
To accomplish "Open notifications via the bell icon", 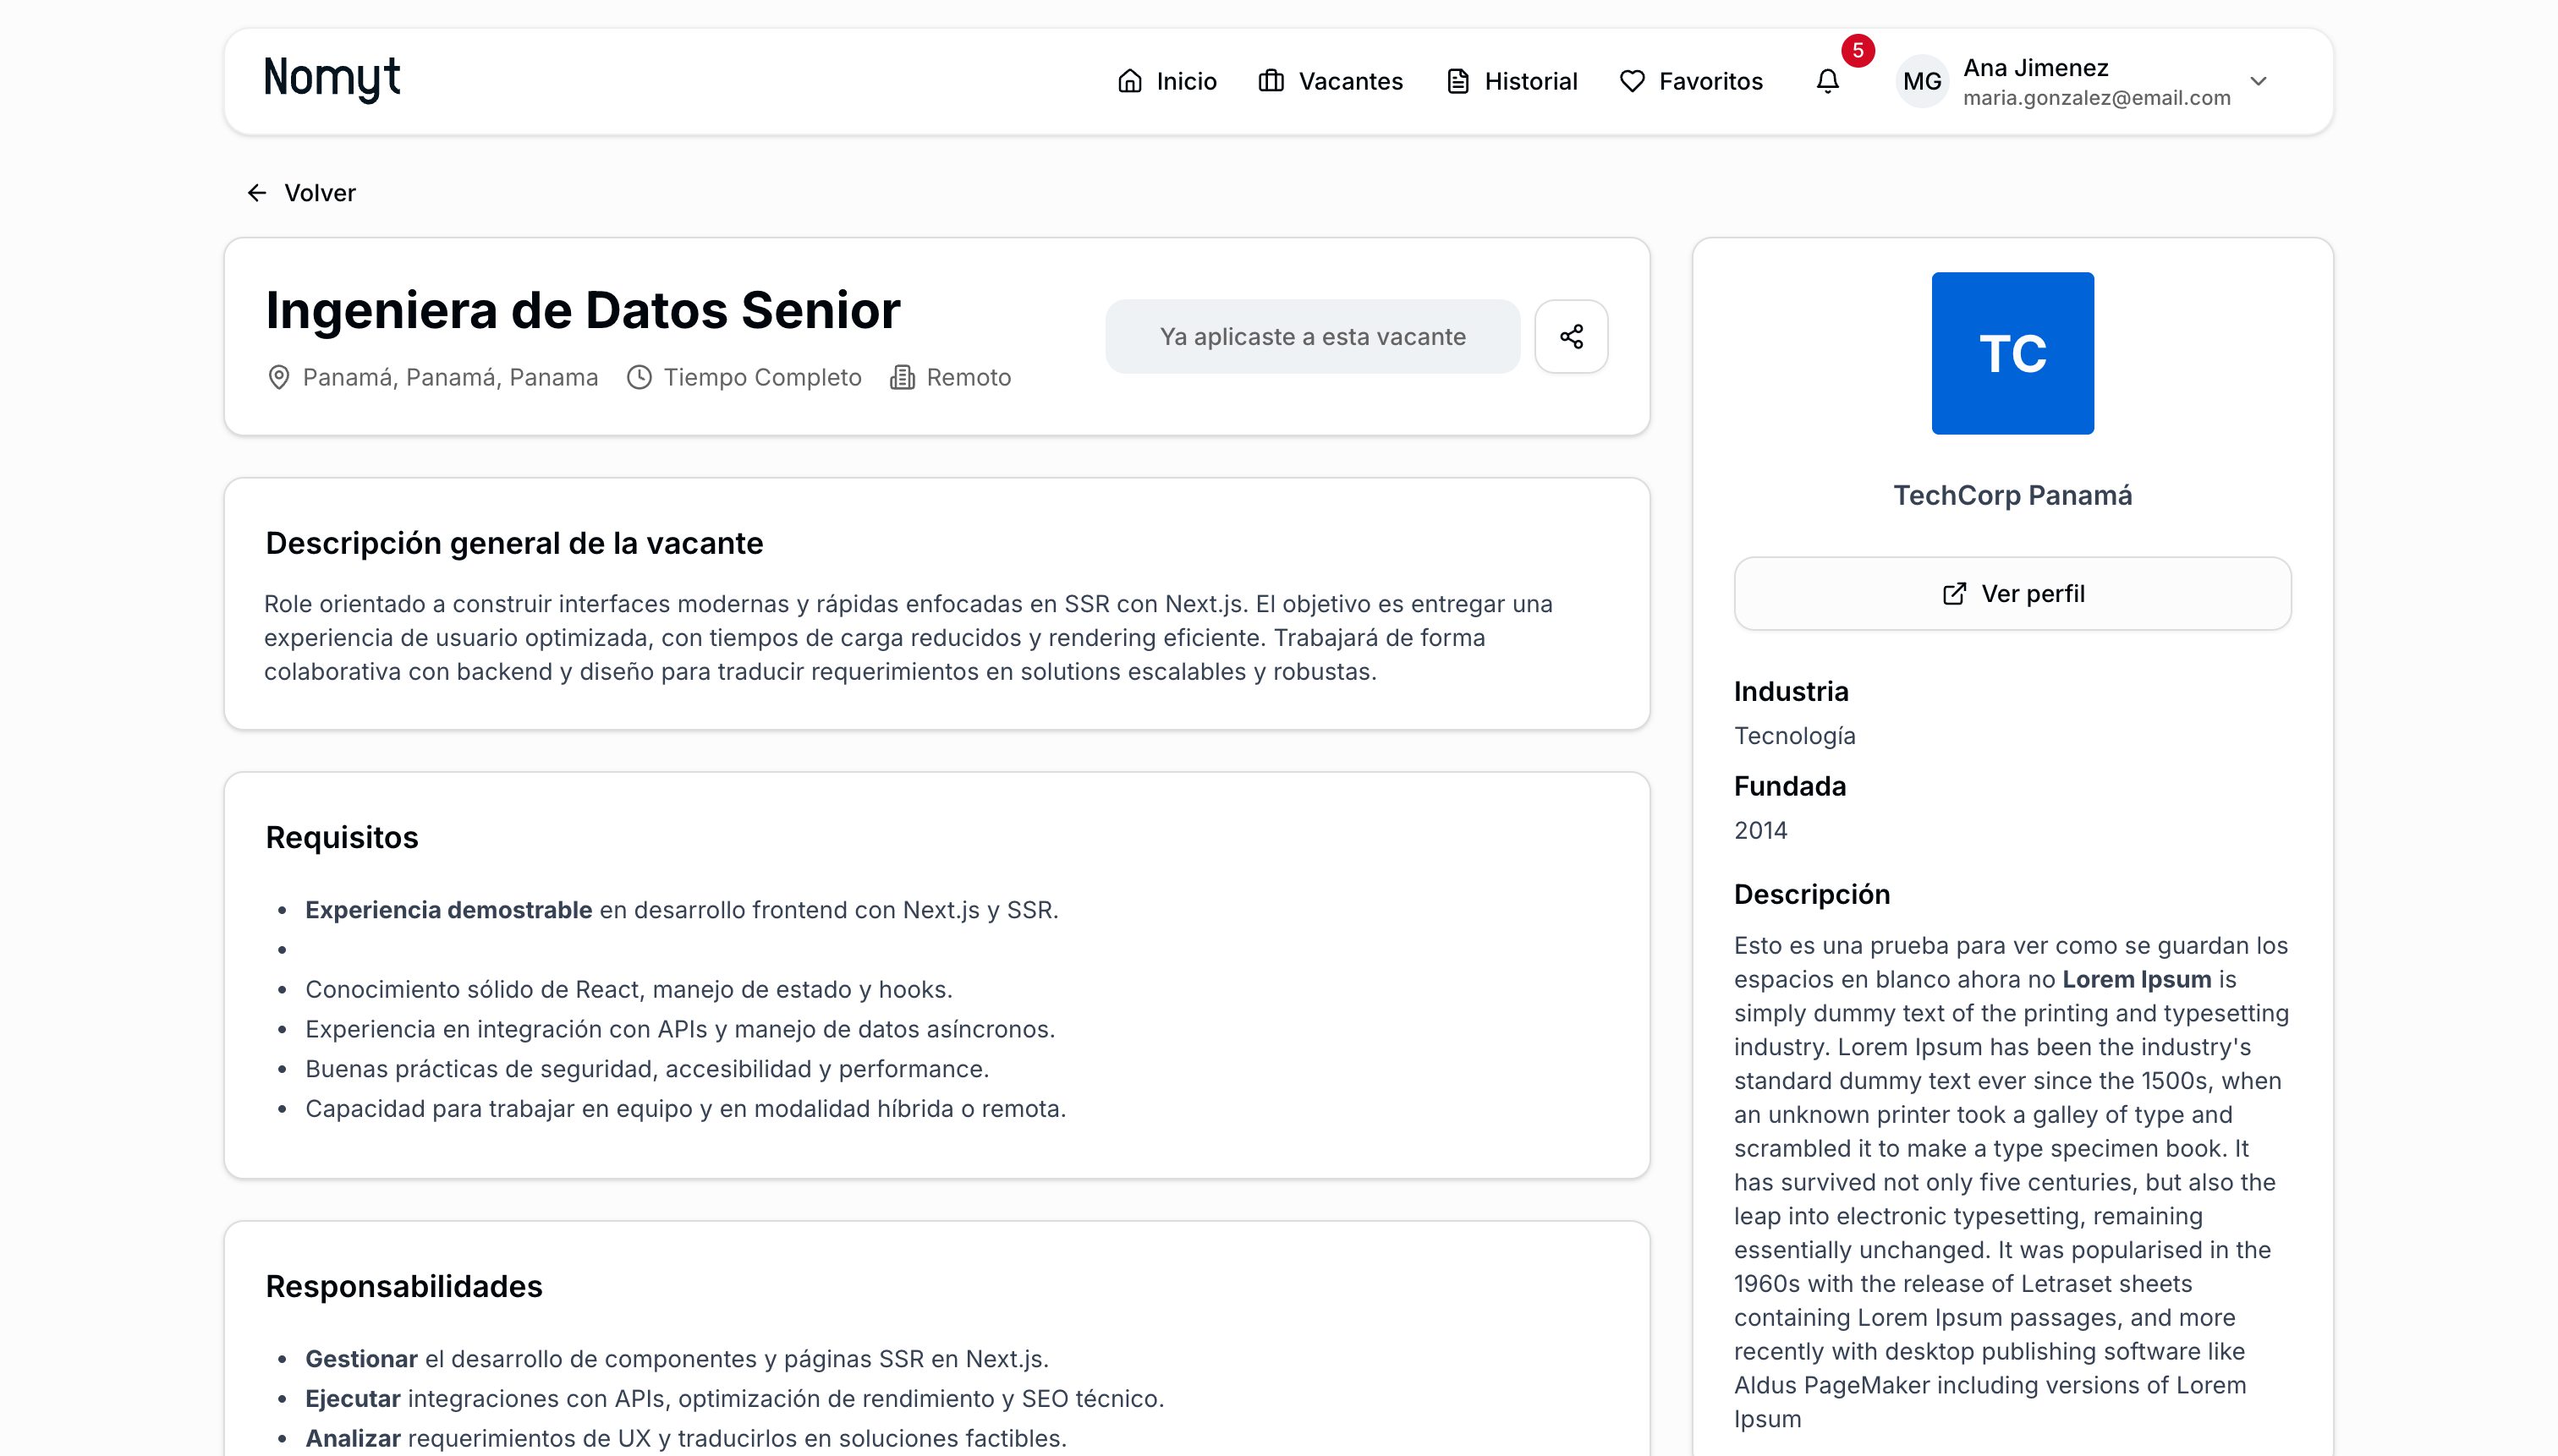I will point(1828,81).
